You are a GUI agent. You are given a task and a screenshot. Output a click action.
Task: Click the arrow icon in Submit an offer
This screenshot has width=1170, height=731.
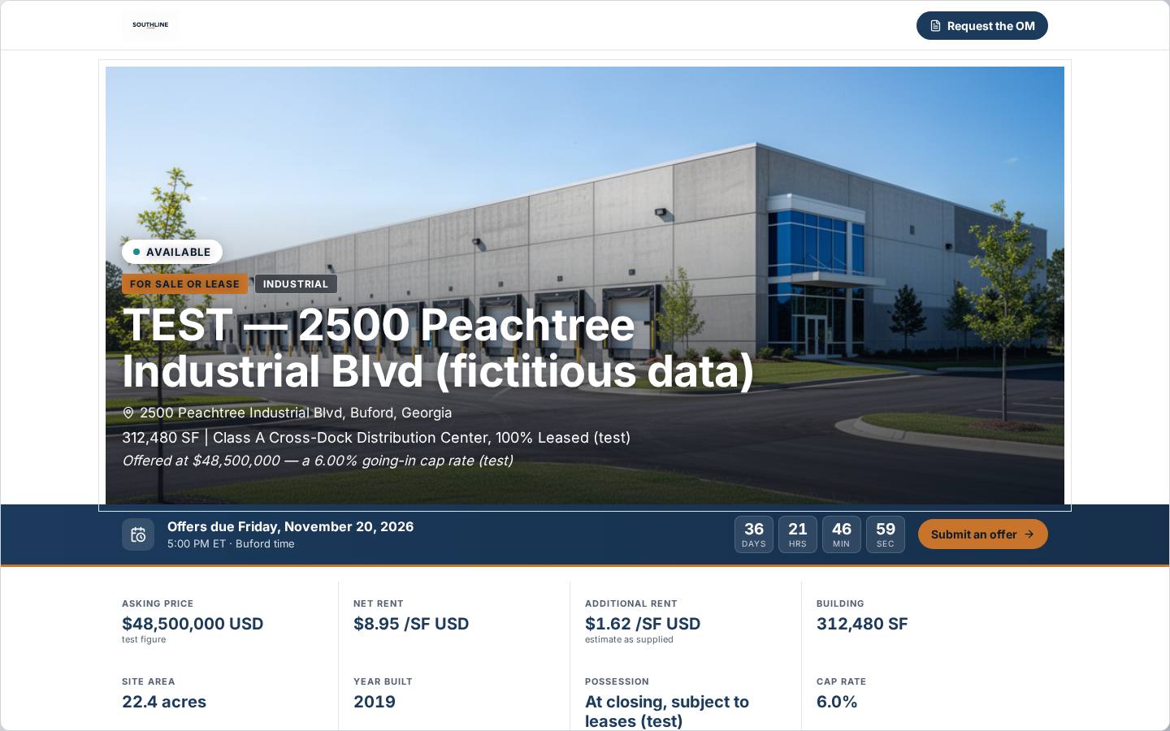1029,534
